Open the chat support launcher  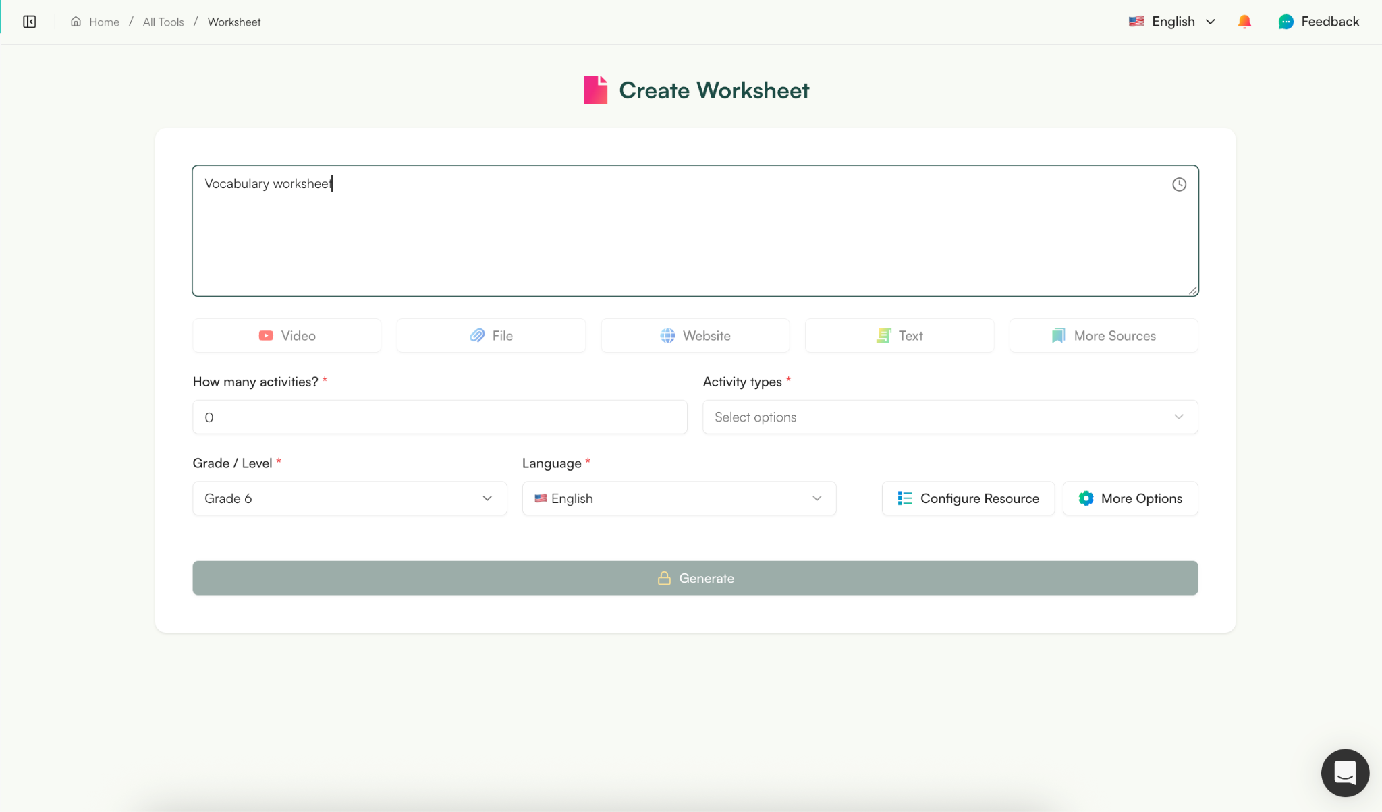click(1344, 773)
